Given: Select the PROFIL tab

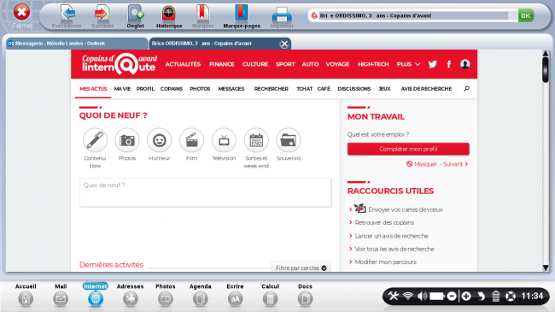Looking at the screenshot, I should [145, 89].
